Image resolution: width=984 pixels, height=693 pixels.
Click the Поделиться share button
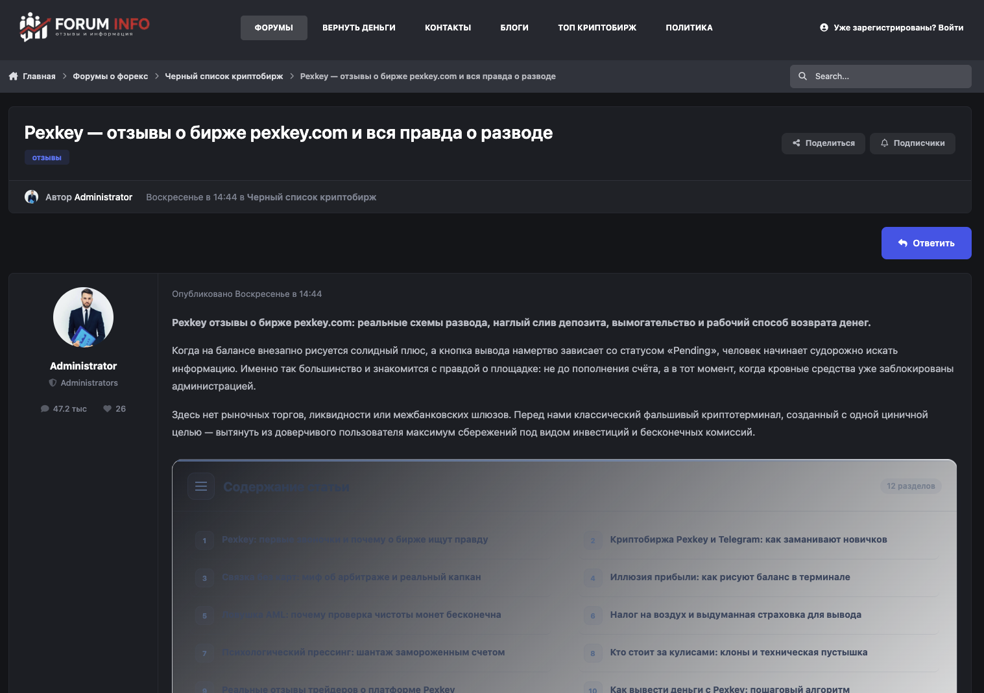tap(823, 143)
